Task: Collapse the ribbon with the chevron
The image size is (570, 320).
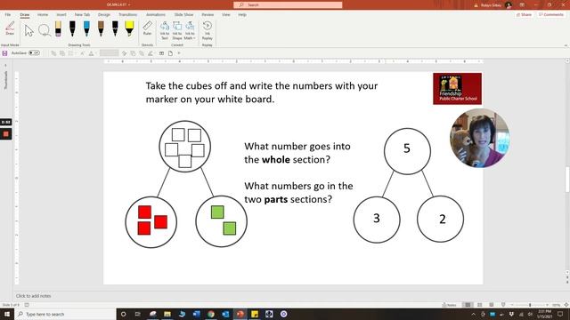Action: tap(566, 45)
